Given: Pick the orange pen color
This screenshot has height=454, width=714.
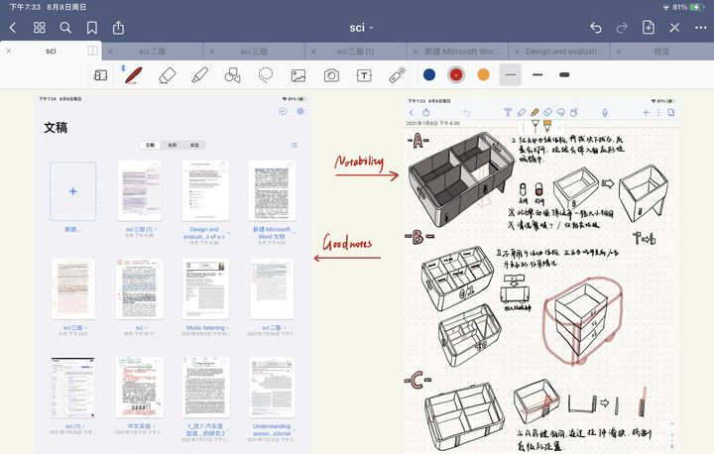Looking at the screenshot, I should point(484,74).
